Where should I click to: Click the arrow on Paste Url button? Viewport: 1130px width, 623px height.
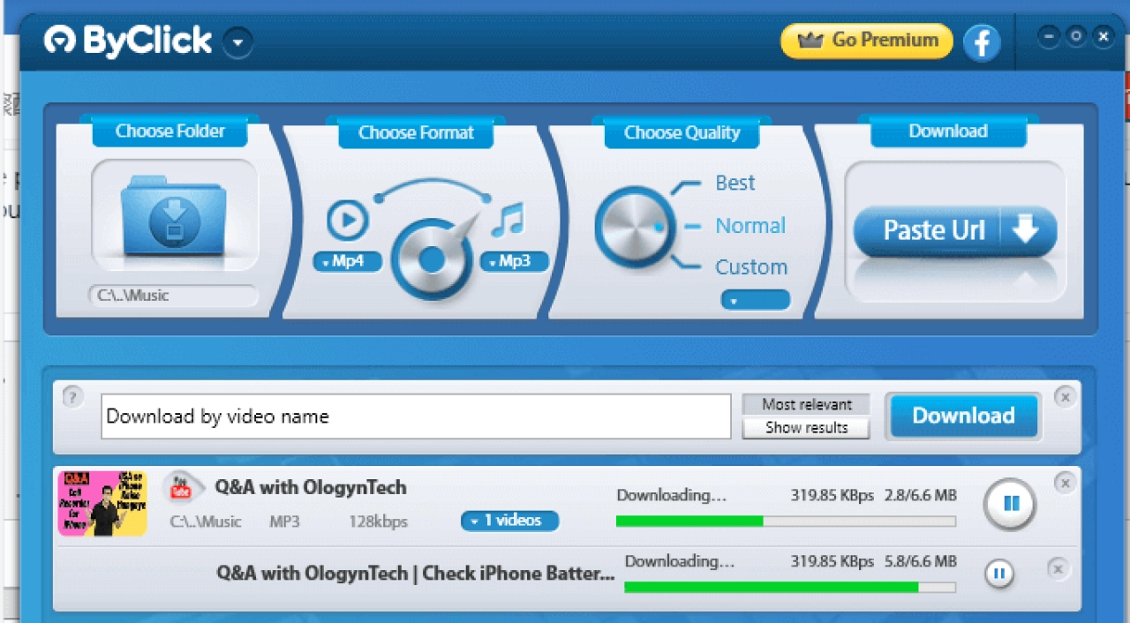click(1026, 230)
